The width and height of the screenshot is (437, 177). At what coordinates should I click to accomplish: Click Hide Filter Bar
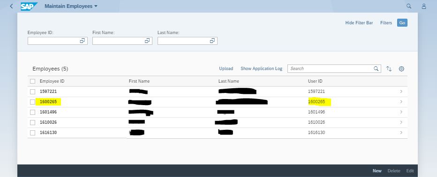[359, 23]
